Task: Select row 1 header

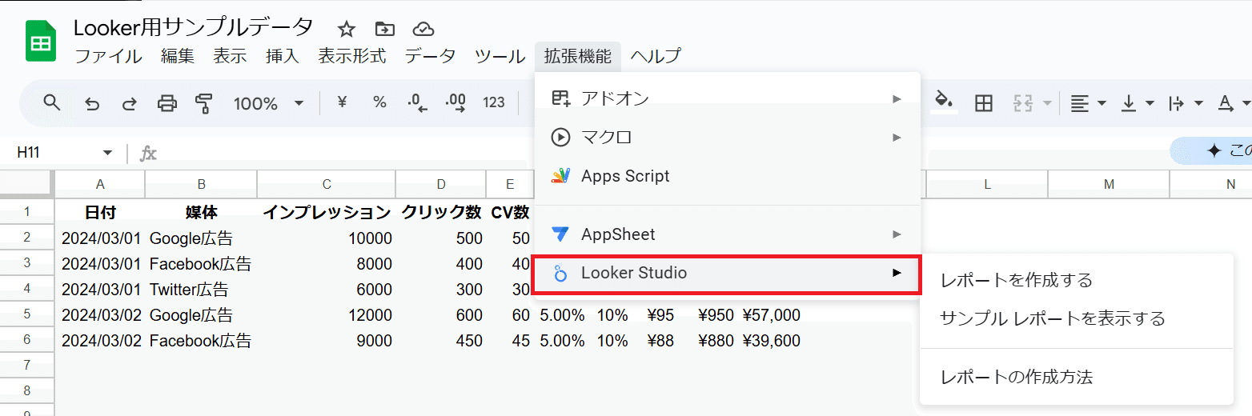Action: pyautogui.click(x=27, y=212)
